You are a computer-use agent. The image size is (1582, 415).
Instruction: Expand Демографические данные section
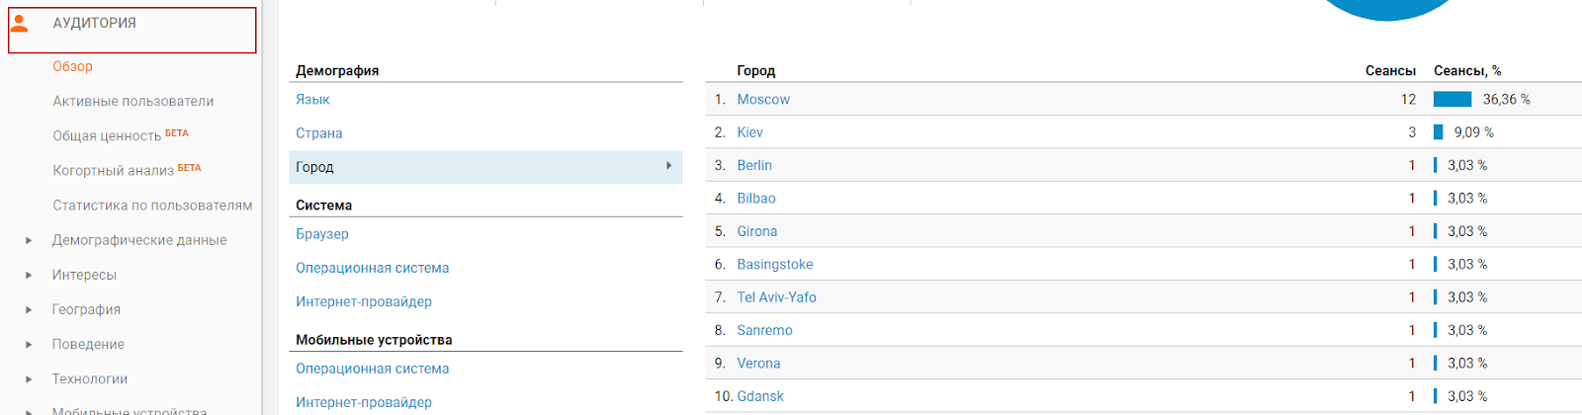tap(29, 240)
